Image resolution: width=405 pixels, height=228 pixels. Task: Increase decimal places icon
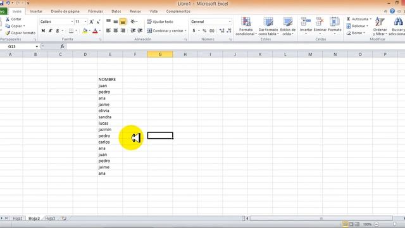point(221,31)
